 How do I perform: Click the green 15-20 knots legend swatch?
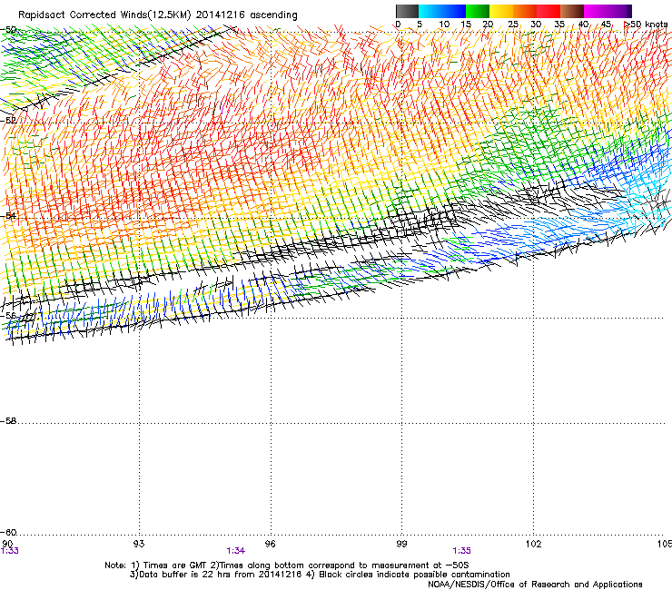[478, 11]
